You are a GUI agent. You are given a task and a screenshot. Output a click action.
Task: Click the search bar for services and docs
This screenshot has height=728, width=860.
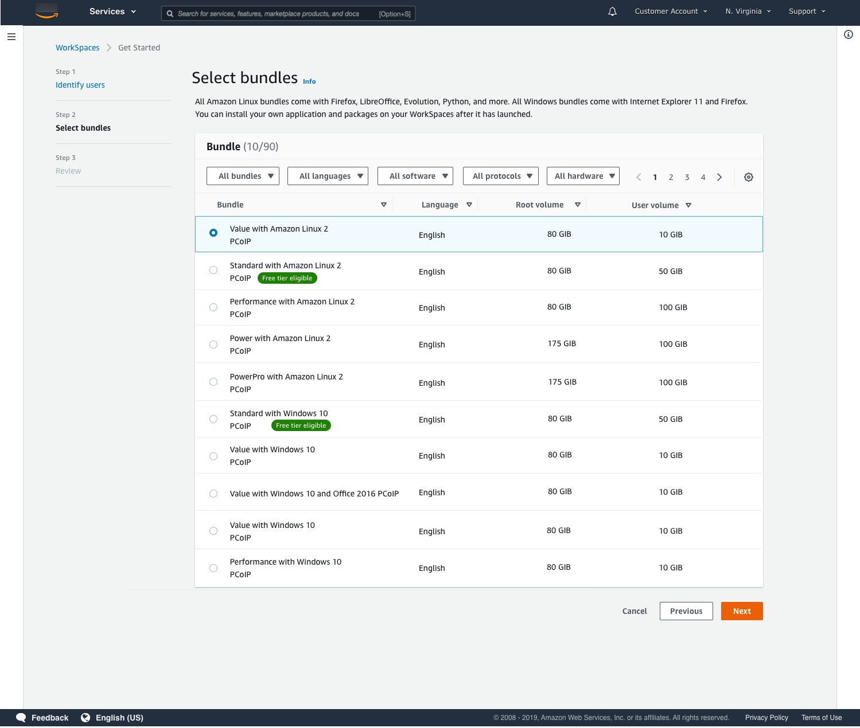click(x=288, y=13)
